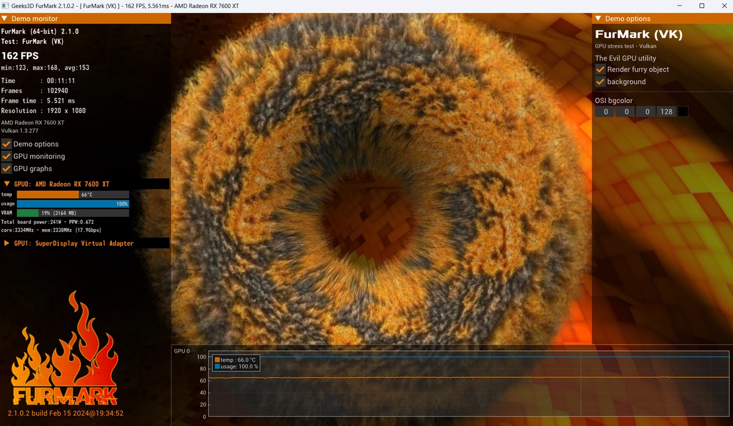Viewport: 733px width, 426px height.
Task: Click the FurMark flame logo
Action: coord(64,348)
